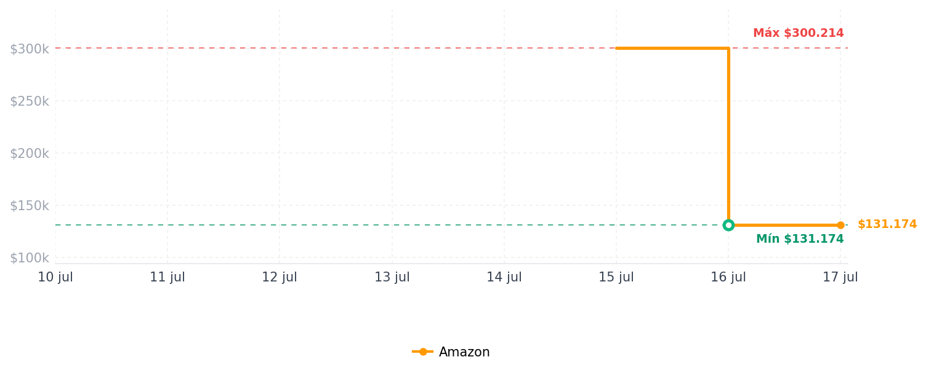Toggle the Amazon series in the legend
Image resolution: width=926 pixels, height=373 pixels.
[451, 352]
